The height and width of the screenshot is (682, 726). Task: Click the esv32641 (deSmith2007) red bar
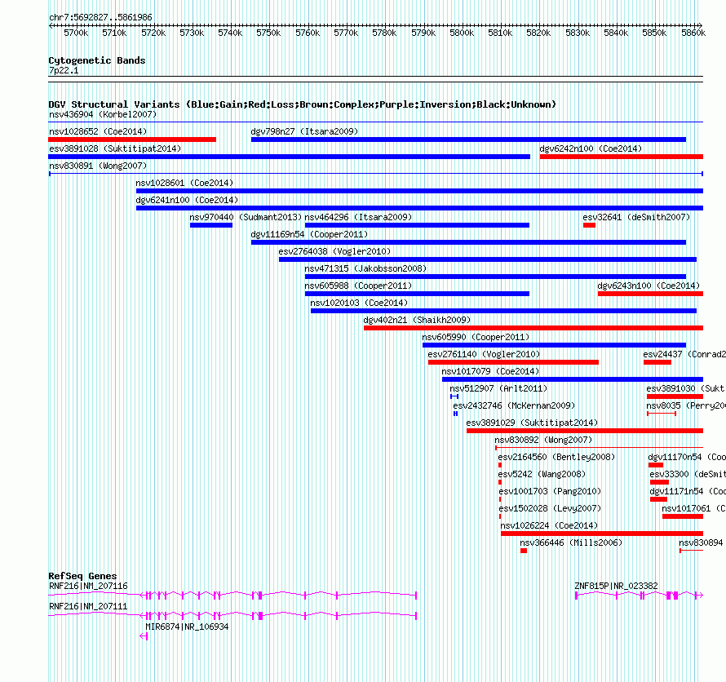(589, 225)
